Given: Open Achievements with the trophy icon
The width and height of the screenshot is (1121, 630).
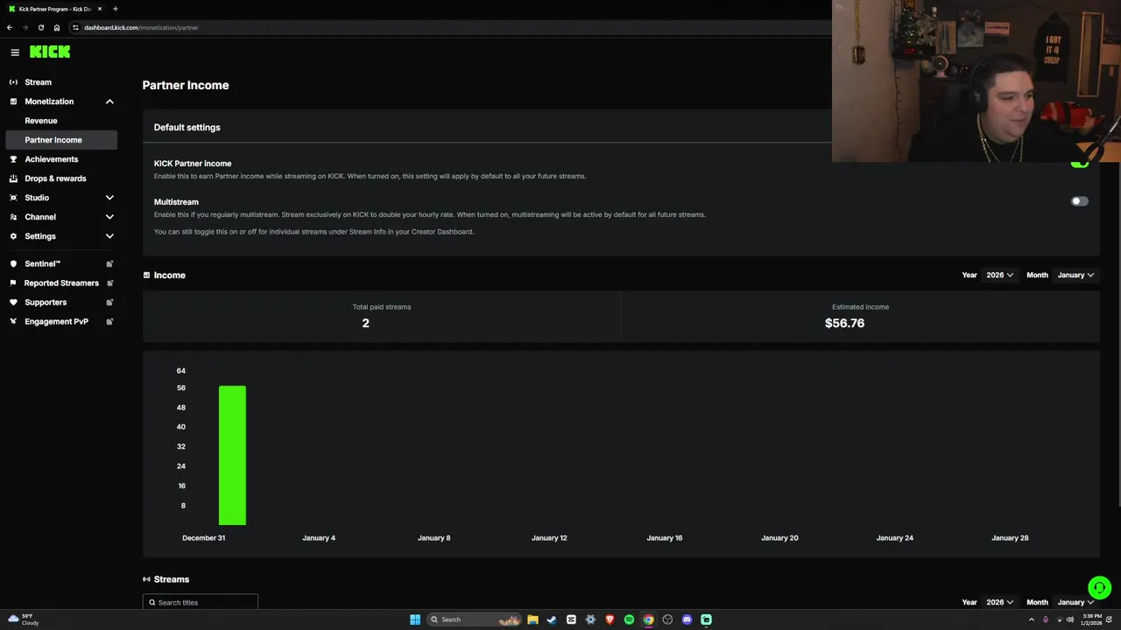Looking at the screenshot, I should click(x=61, y=159).
